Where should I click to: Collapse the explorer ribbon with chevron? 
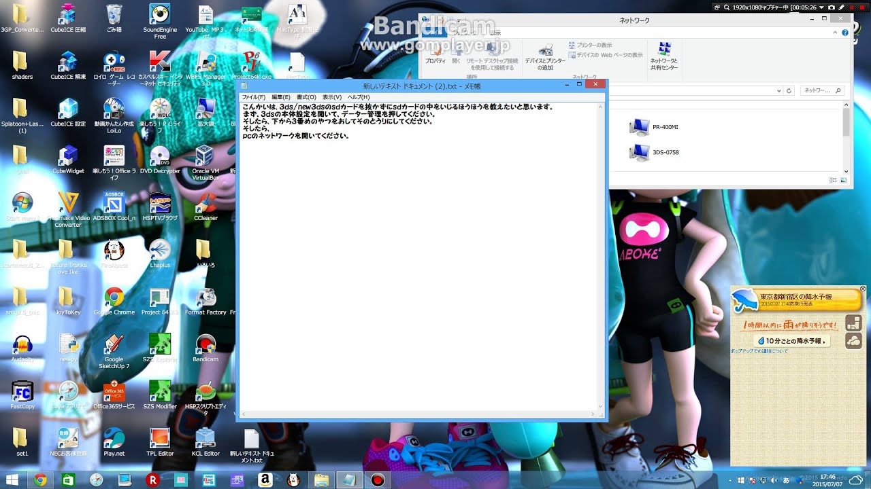pos(835,32)
